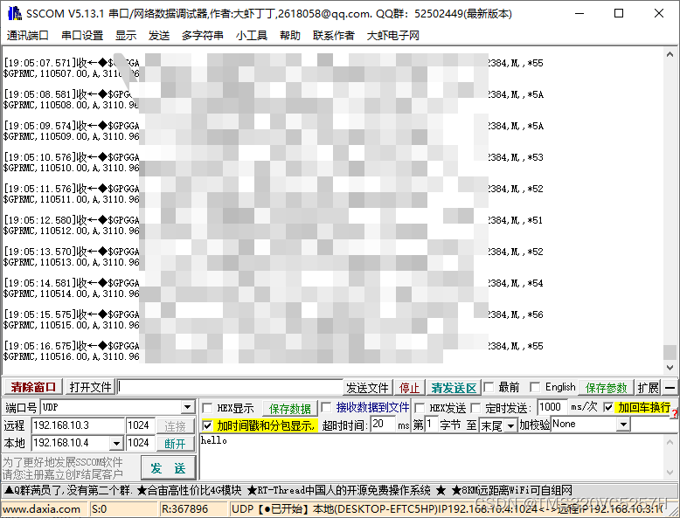Click the 清除窗口 button
The image size is (680, 518).
pyautogui.click(x=33, y=387)
